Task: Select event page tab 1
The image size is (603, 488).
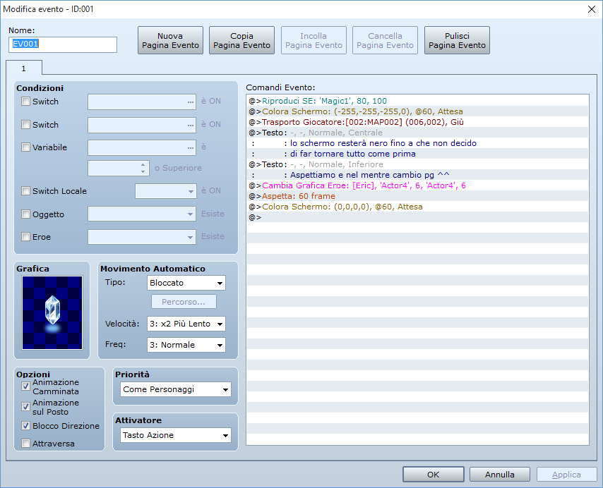Action: [x=24, y=68]
